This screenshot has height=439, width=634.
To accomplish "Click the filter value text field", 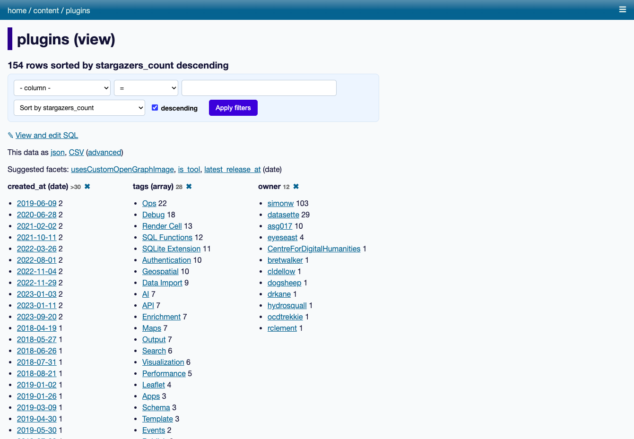I will (x=259, y=88).
